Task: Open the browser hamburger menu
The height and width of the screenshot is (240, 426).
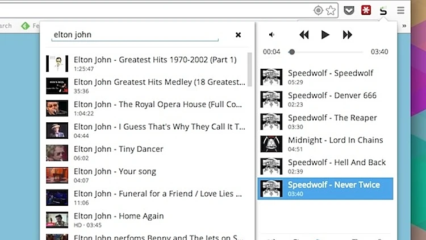Action: (x=401, y=10)
